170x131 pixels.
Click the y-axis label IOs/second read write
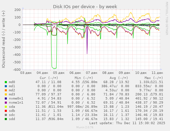(x=3, y=39)
